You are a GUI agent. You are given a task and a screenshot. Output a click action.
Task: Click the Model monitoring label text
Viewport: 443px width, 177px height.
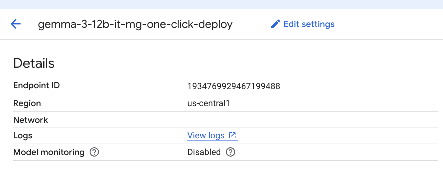[49, 152]
